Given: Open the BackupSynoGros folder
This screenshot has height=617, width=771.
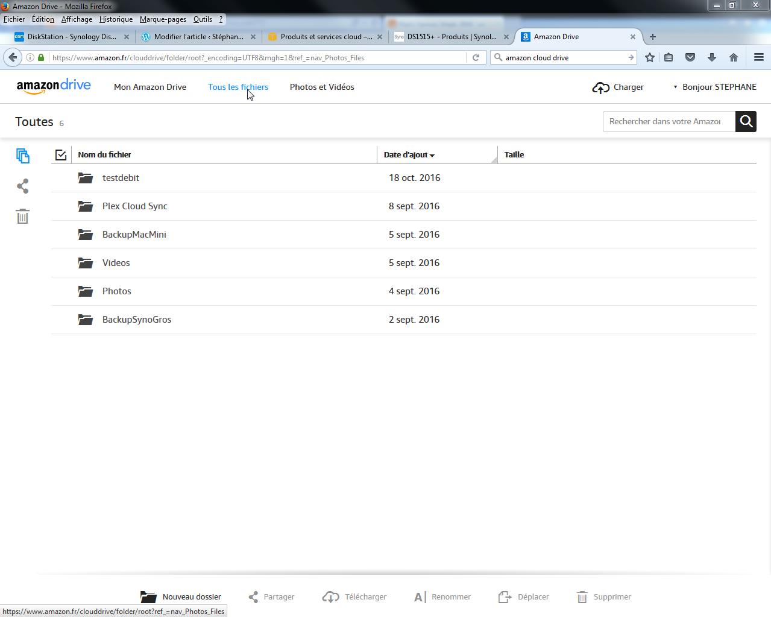Looking at the screenshot, I should (137, 320).
